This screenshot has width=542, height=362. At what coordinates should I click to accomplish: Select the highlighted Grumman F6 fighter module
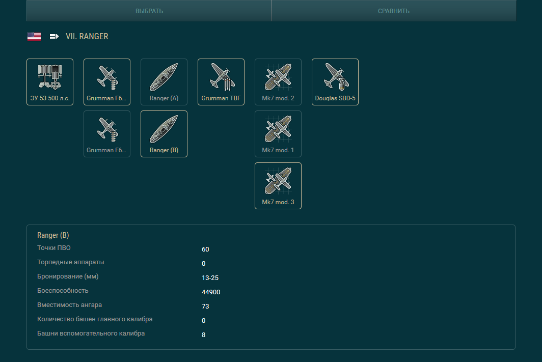[107, 82]
